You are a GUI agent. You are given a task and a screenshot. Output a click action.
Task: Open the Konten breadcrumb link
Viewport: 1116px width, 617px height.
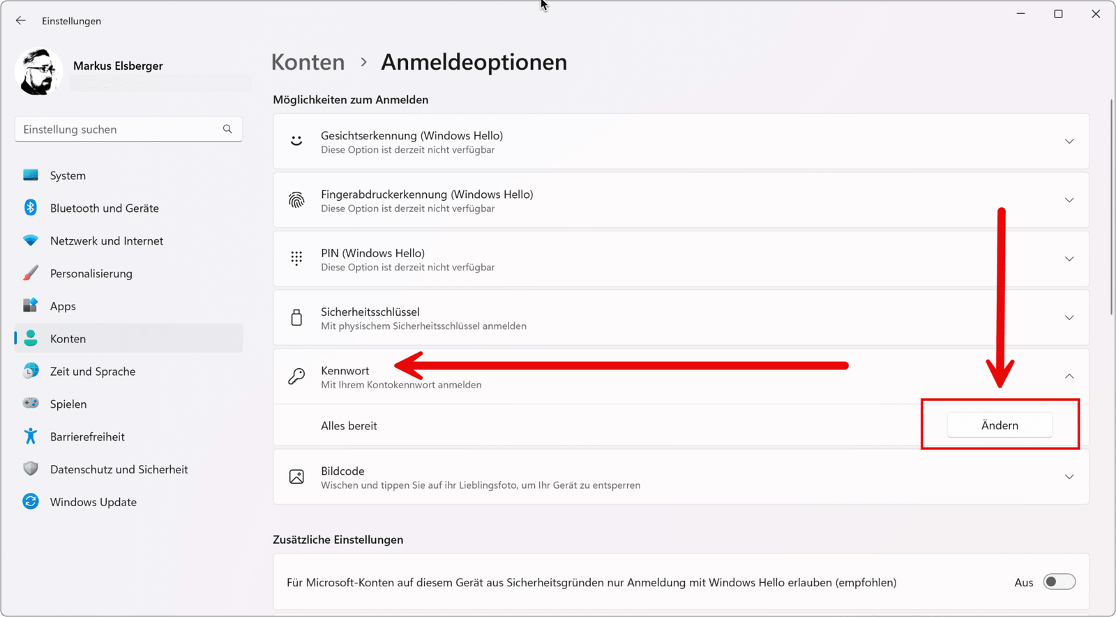[308, 62]
